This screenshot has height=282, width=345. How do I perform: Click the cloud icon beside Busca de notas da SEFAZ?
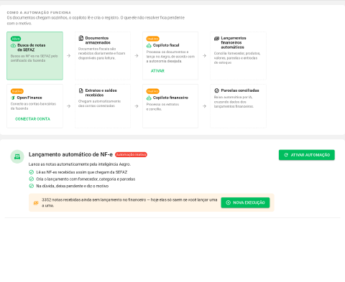click(x=13, y=45)
